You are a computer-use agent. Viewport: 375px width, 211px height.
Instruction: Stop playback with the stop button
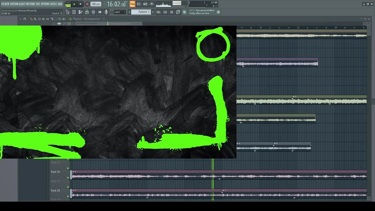(80, 4)
